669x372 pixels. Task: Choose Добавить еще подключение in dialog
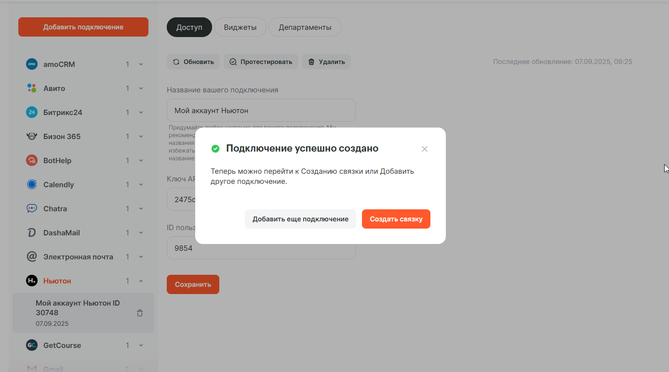[300, 219]
